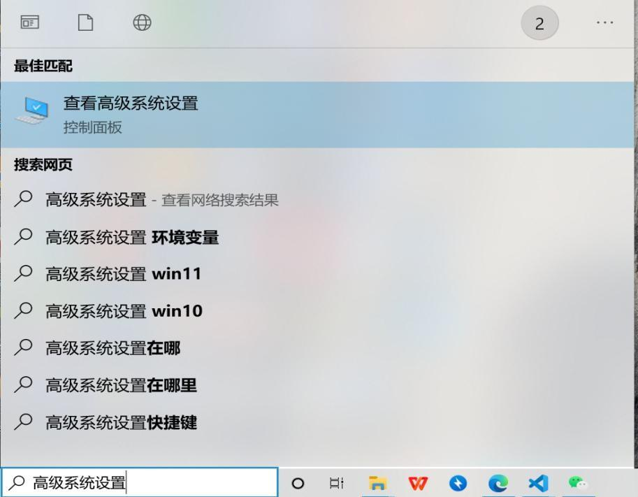The height and width of the screenshot is (497, 638).
Task: Open Visual Studio Code from taskbar
Action: point(538,483)
